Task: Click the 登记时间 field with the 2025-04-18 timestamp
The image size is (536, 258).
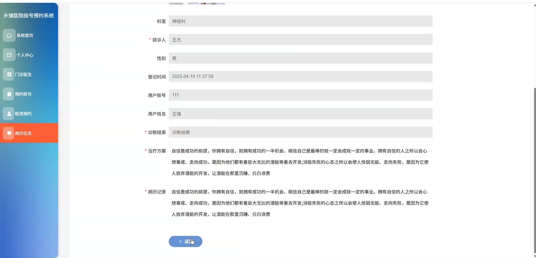Action: coord(301,77)
